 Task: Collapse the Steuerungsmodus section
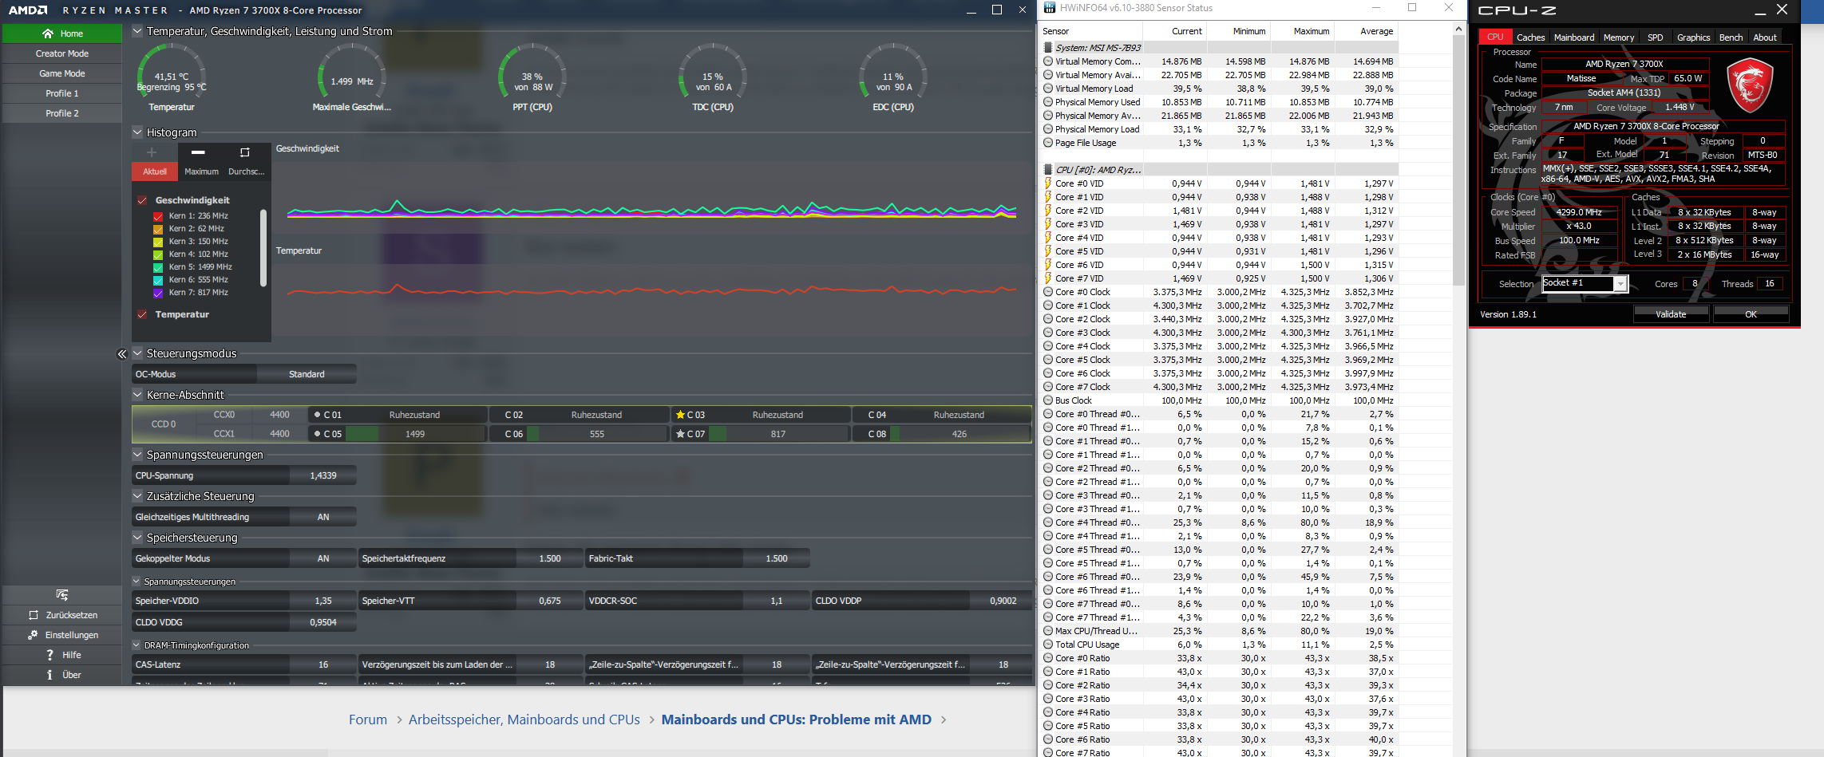click(137, 353)
